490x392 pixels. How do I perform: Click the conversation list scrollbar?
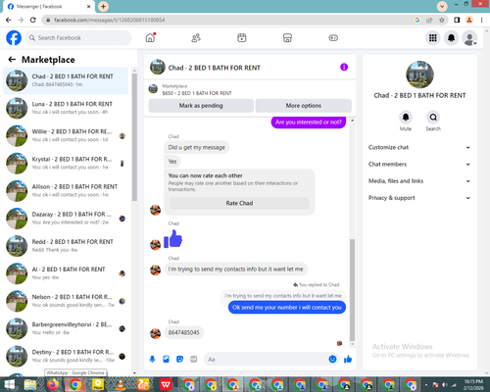tap(134, 137)
